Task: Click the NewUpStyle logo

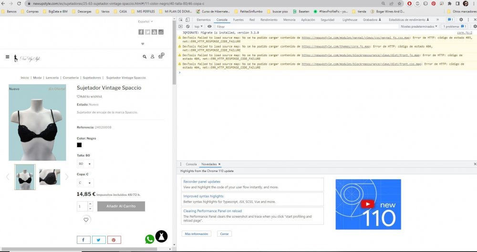Action: (x=27, y=58)
